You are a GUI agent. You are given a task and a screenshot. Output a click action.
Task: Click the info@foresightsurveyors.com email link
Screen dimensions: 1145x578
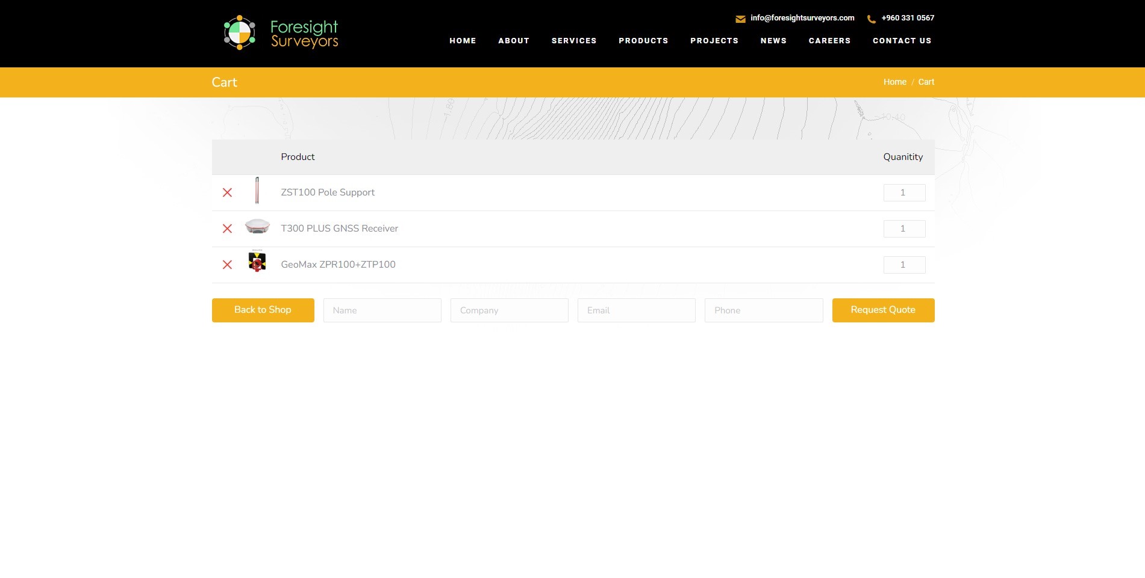(x=802, y=18)
